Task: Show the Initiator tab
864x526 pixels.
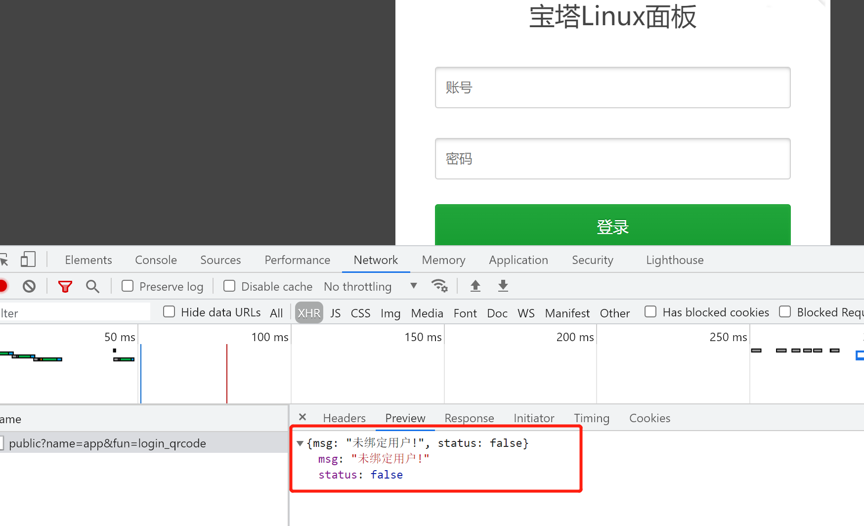Action: [534, 418]
